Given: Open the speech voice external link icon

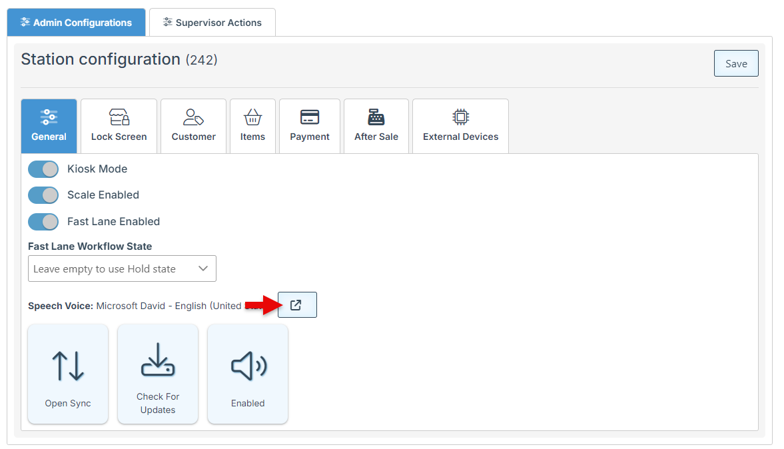Looking at the screenshot, I should 296,305.
